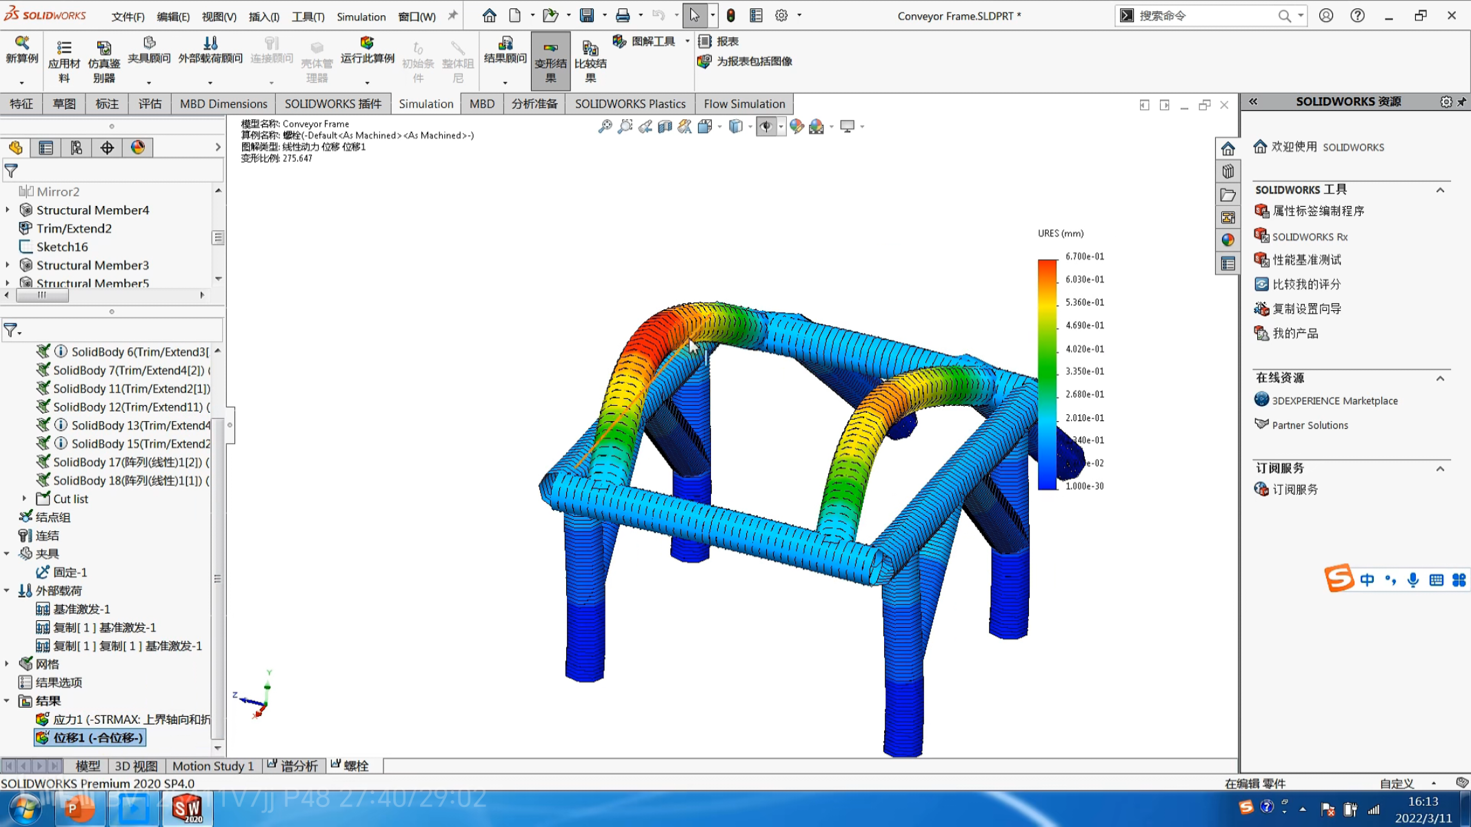
Task: Open the New Study dropdown arrow
Action: [22, 83]
